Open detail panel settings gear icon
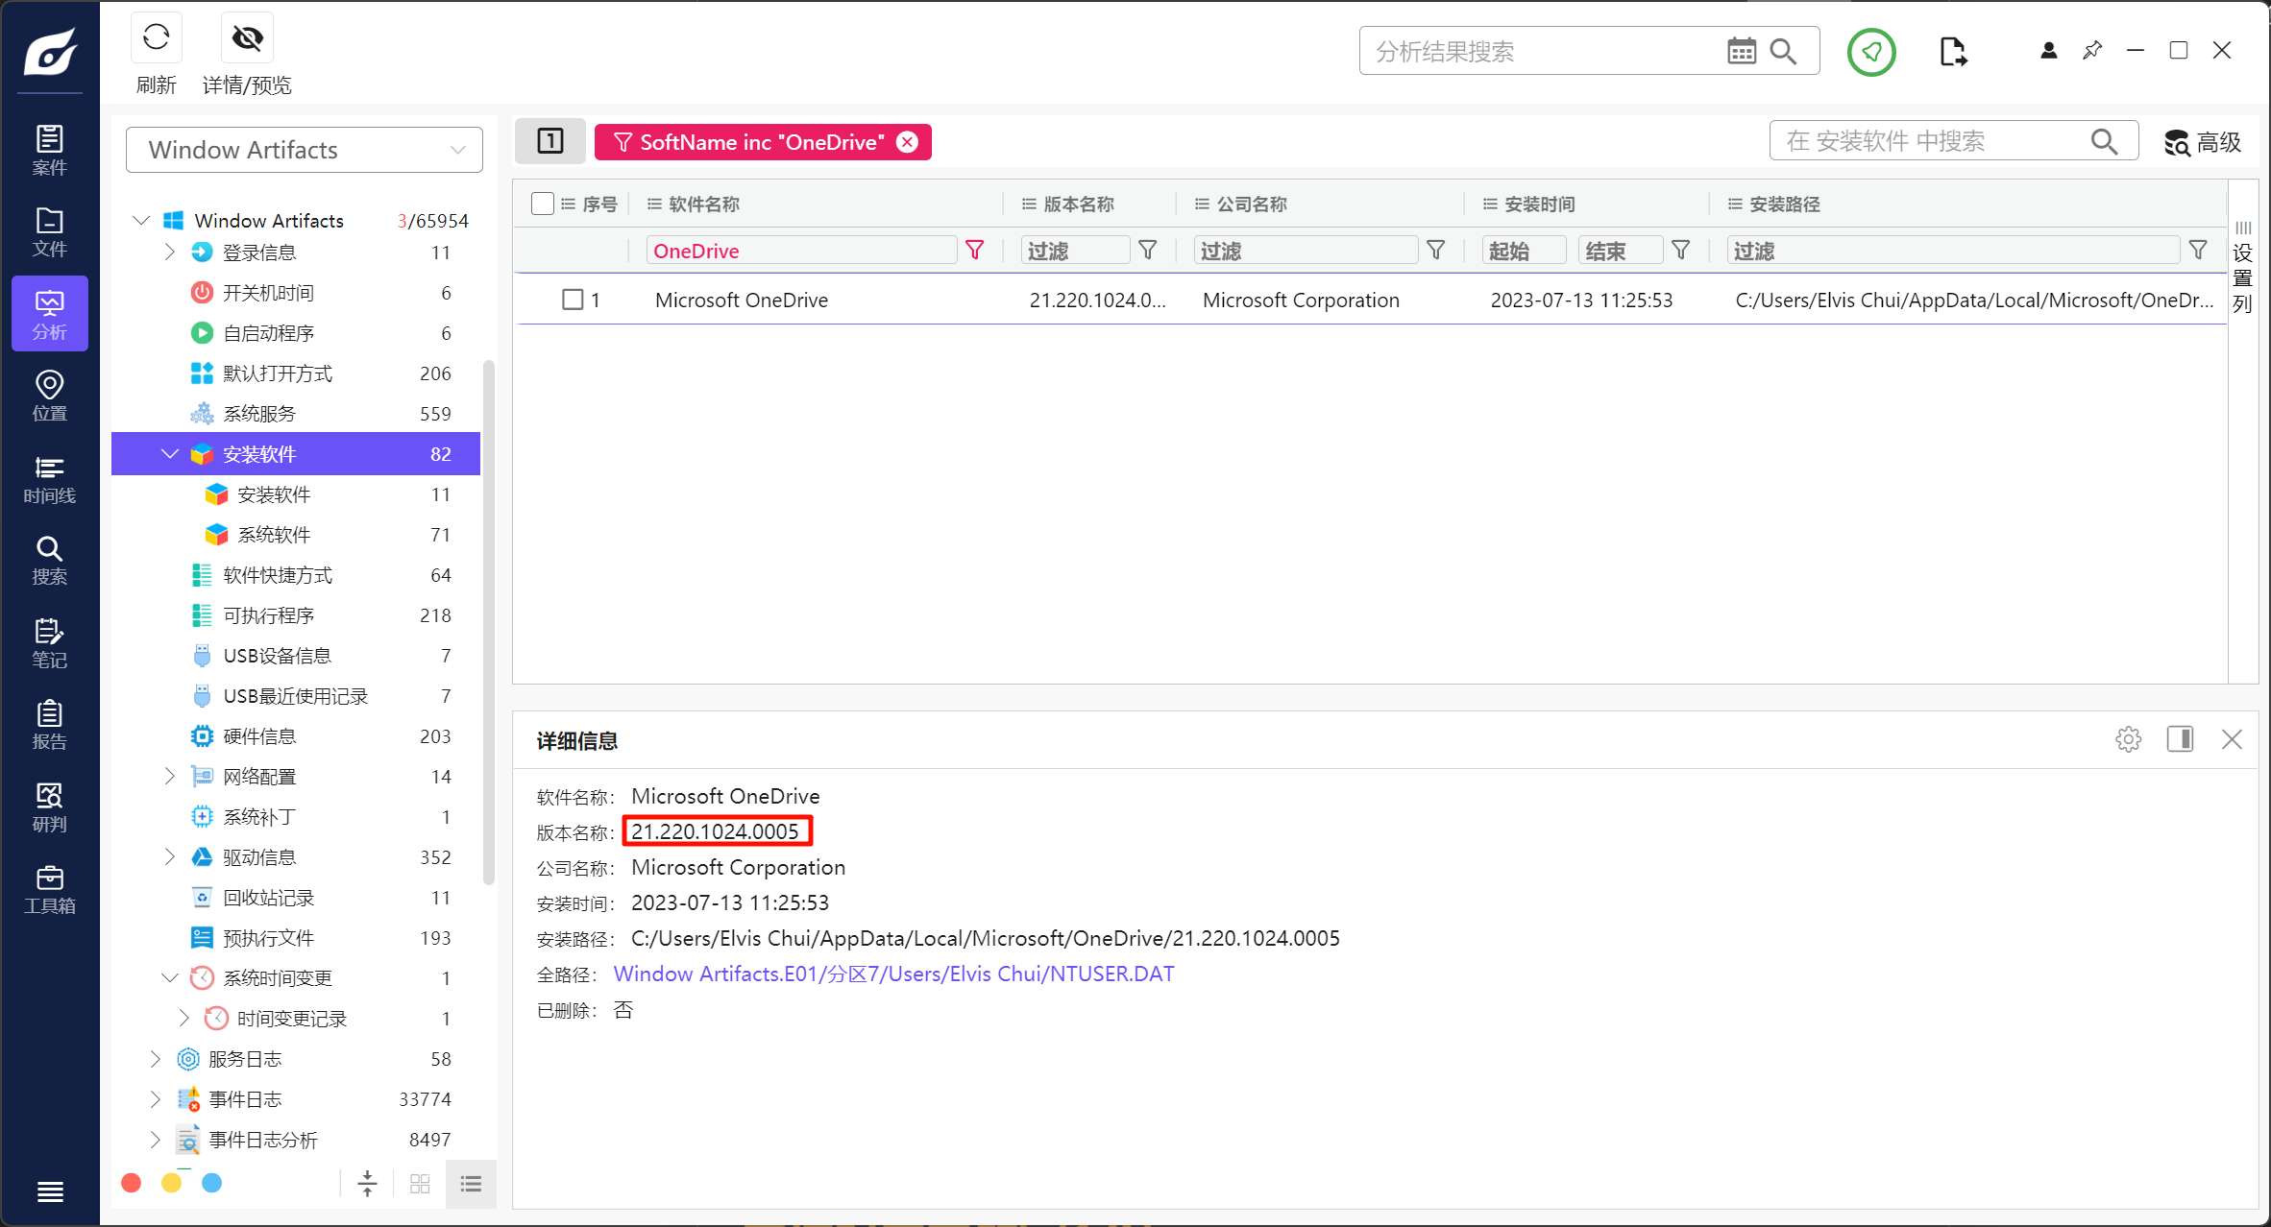 point(2128,739)
